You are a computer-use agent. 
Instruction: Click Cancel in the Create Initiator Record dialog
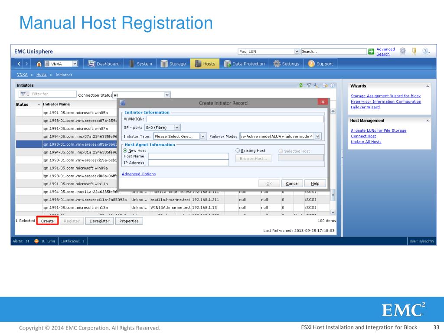click(x=292, y=183)
